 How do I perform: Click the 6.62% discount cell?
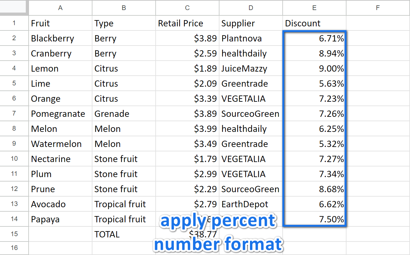(314, 204)
